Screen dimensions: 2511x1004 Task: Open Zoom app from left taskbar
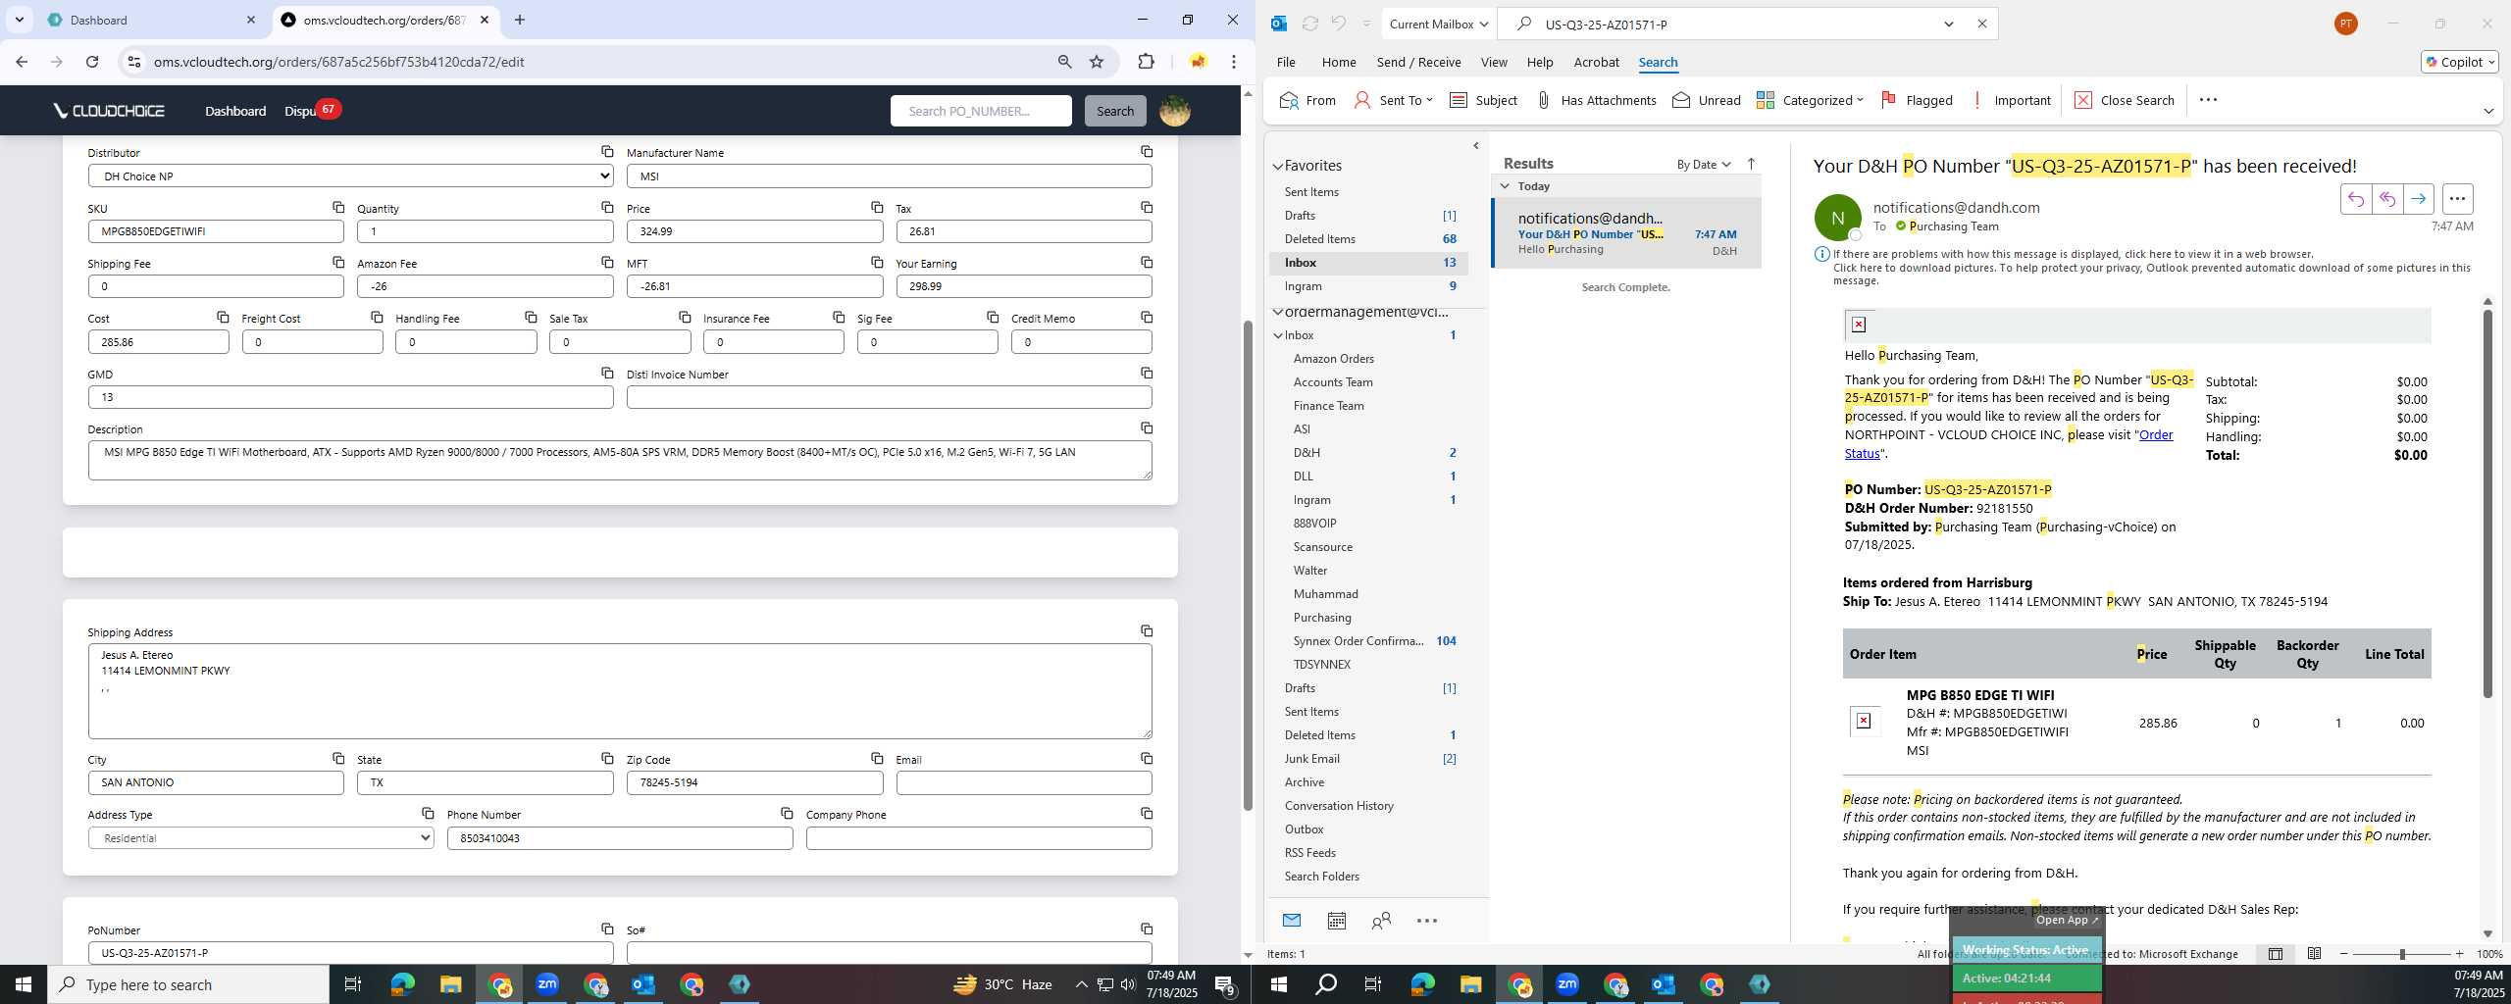pyautogui.click(x=547, y=984)
